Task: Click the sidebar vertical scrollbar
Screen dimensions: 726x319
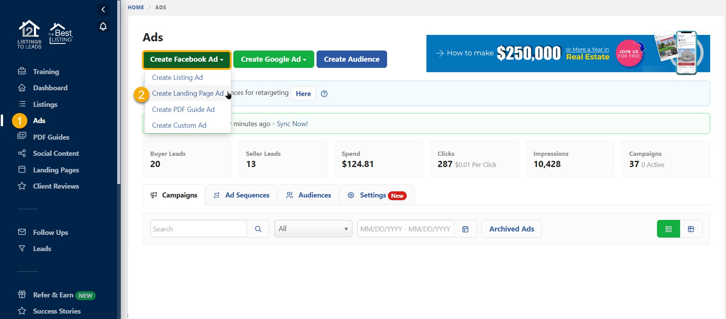Action: pyautogui.click(x=119, y=93)
